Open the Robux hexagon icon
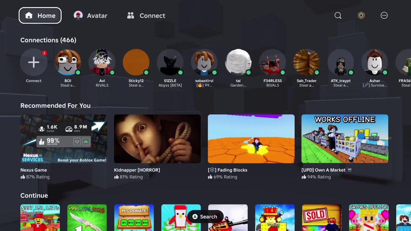Image resolution: width=411 pixels, height=231 pixels. coord(361,15)
